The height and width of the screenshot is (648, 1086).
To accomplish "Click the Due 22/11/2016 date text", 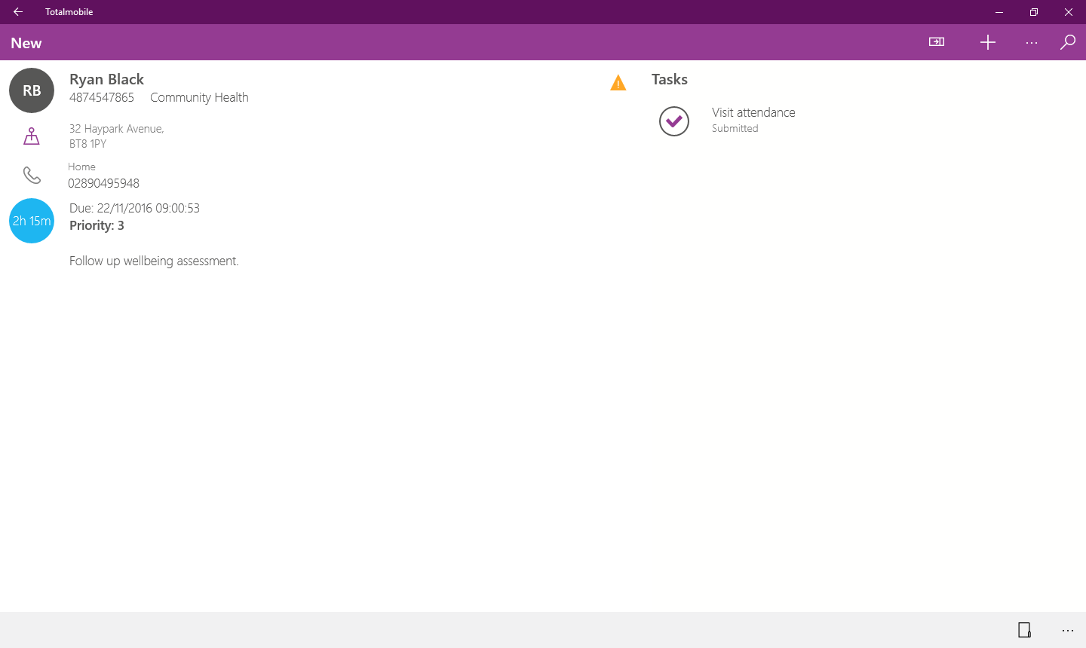I will coord(134,208).
